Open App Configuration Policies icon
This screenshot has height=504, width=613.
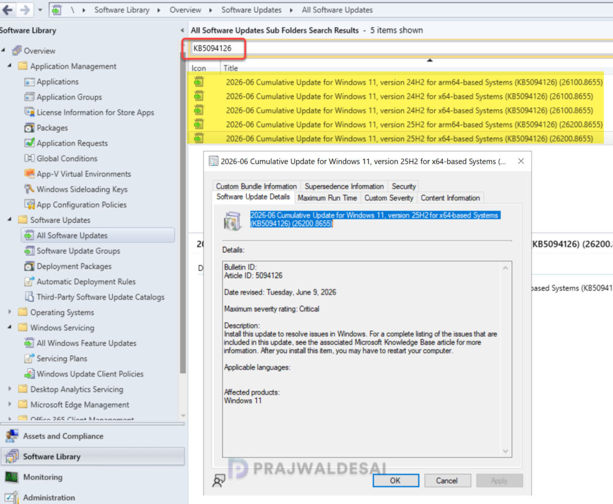[x=29, y=204]
